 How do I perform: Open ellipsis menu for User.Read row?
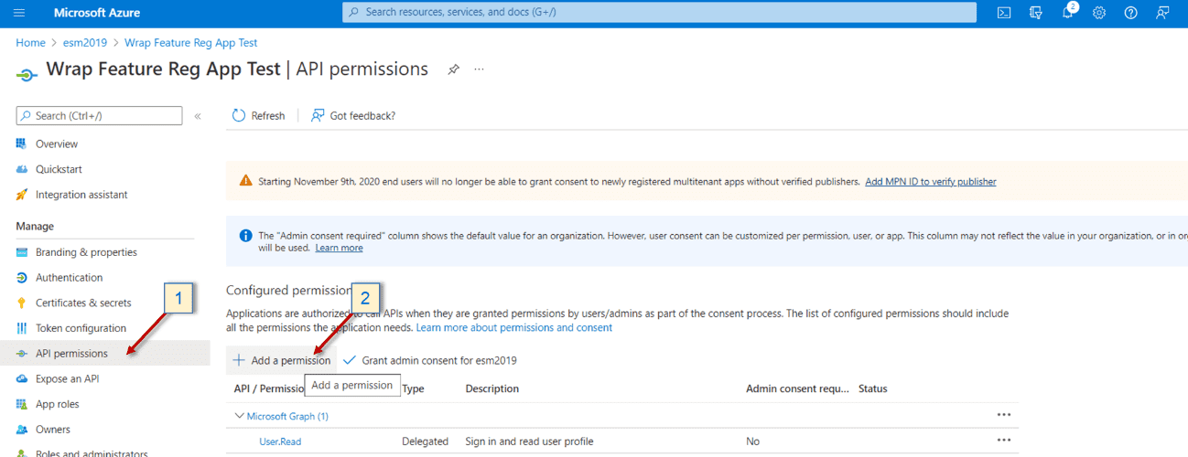tap(1004, 441)
